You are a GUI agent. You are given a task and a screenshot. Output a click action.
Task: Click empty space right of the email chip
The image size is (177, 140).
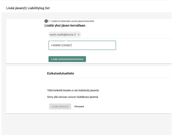click(119, 35)
